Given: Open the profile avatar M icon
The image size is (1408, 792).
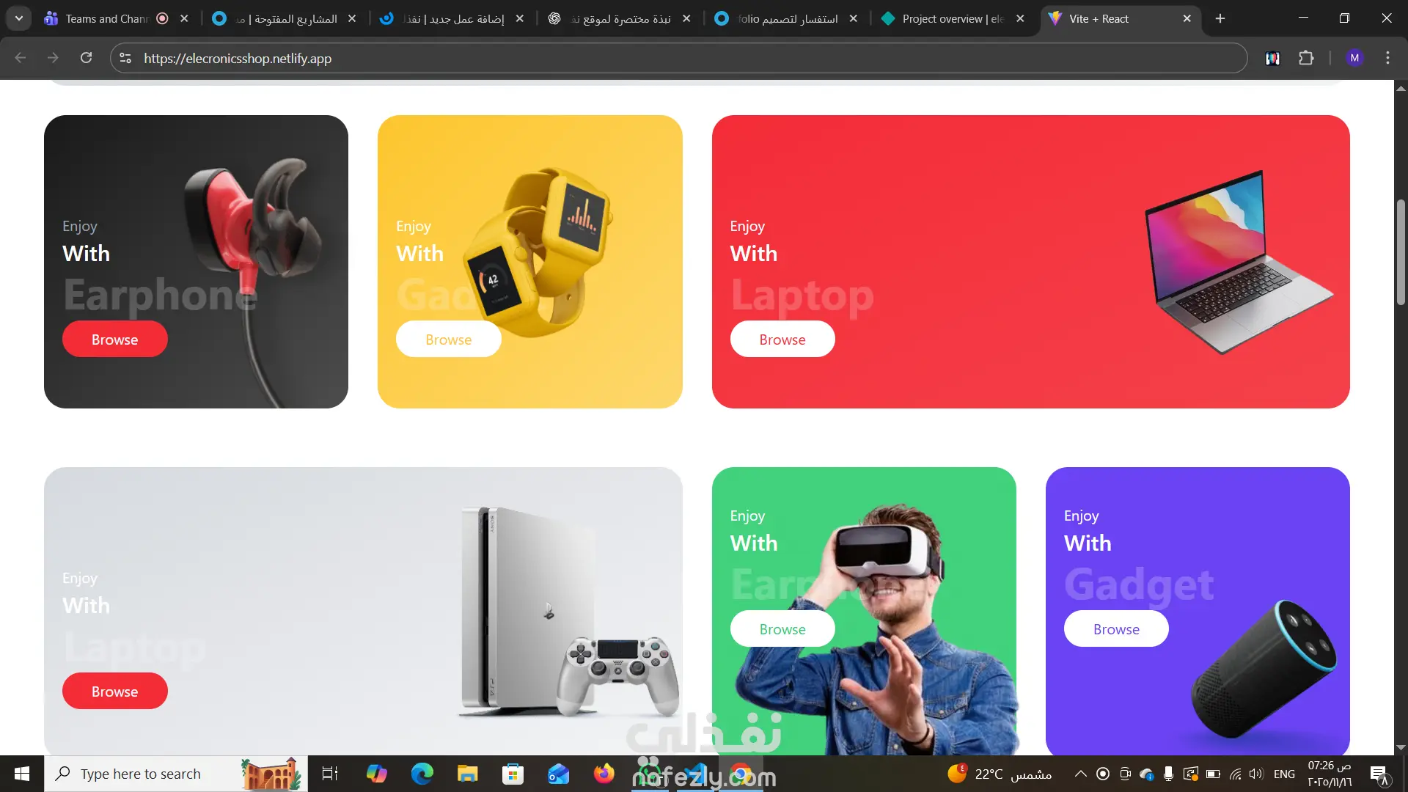Looking at the screenshot, I should (1354, 58).
